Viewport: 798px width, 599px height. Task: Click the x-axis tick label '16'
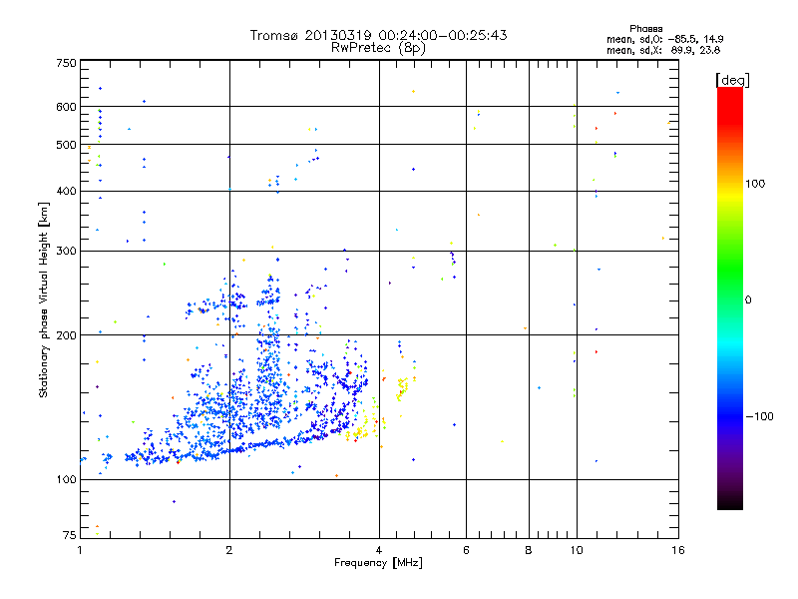coord(678,550)
